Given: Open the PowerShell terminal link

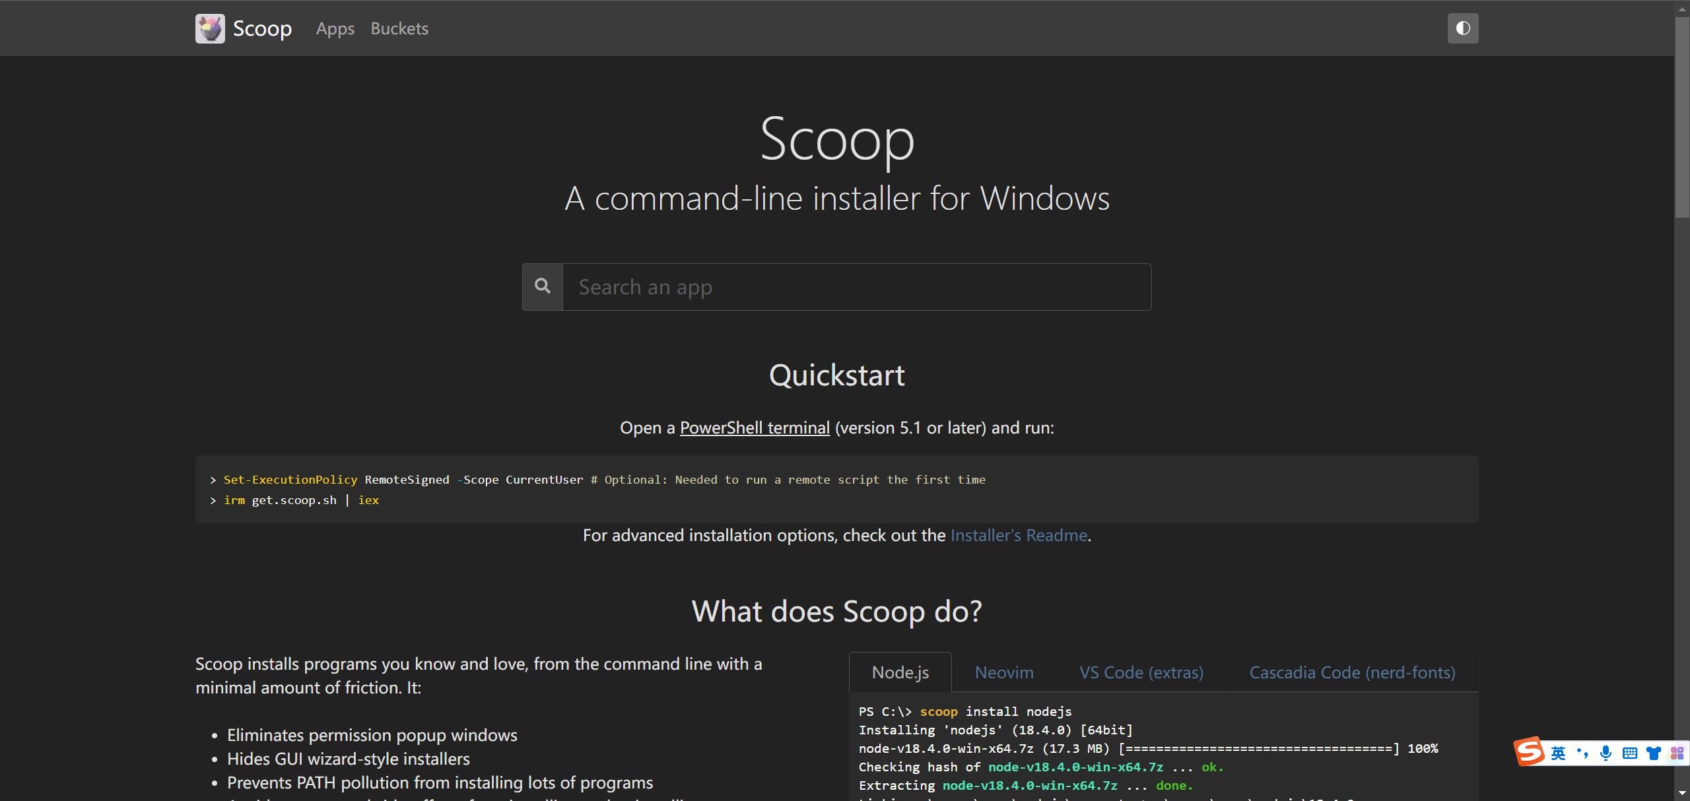Looking at the screenshot, I should pyautogui.click(x=755, y=428).
